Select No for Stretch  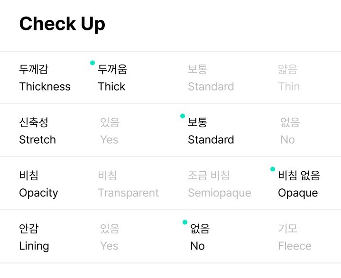pyautogui.click(x=289, y=131)
